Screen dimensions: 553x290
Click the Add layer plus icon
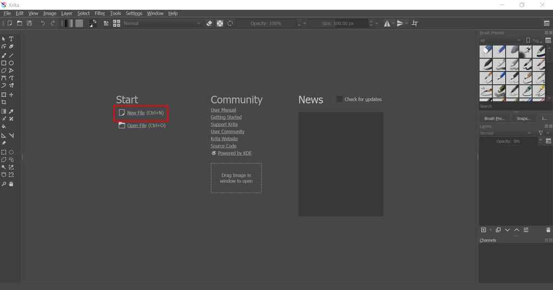pos(483,230)
